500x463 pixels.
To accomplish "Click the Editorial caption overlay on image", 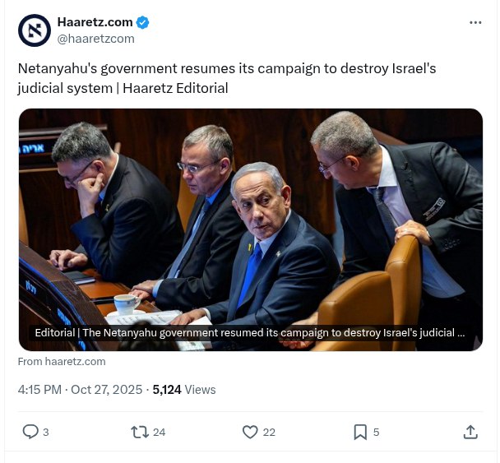I will tap(250, 332).
